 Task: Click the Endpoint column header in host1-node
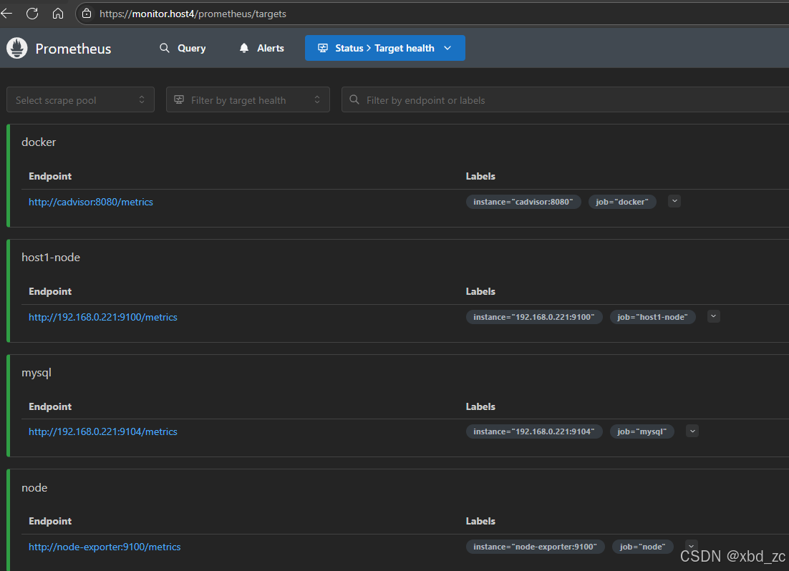[x=50, y=291]
